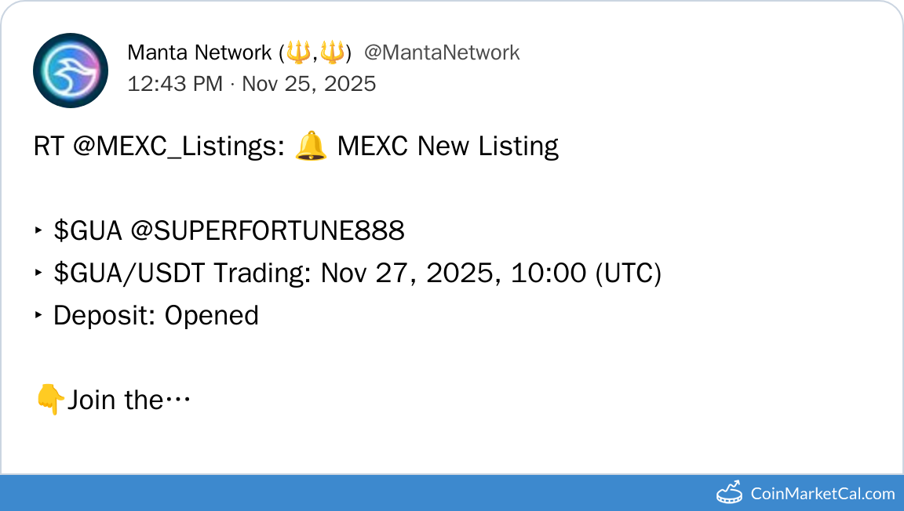Click the $GUA cashtag in the first bullet

click(x=88, y=231)
